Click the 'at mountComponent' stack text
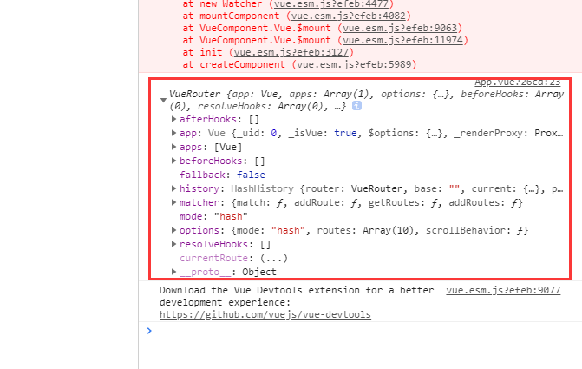 click(x=231, y=16)
